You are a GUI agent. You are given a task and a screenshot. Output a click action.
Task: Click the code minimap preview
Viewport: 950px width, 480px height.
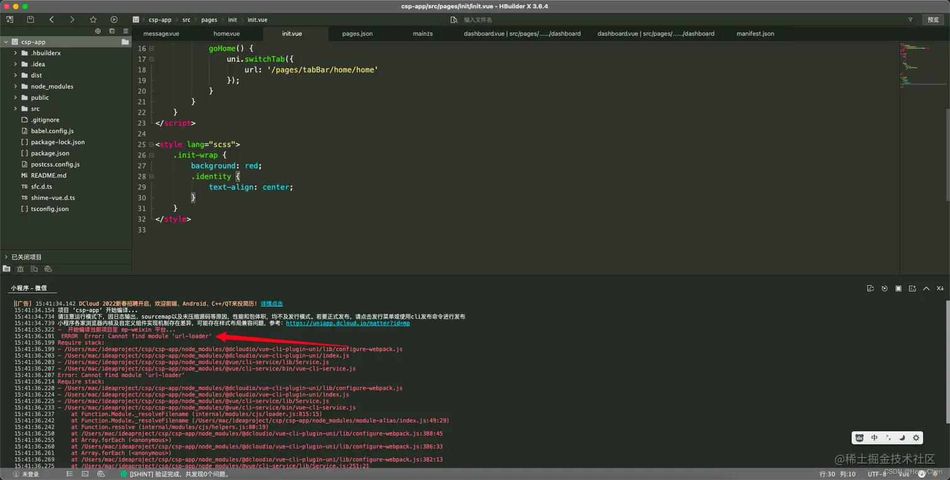(921, 66)
